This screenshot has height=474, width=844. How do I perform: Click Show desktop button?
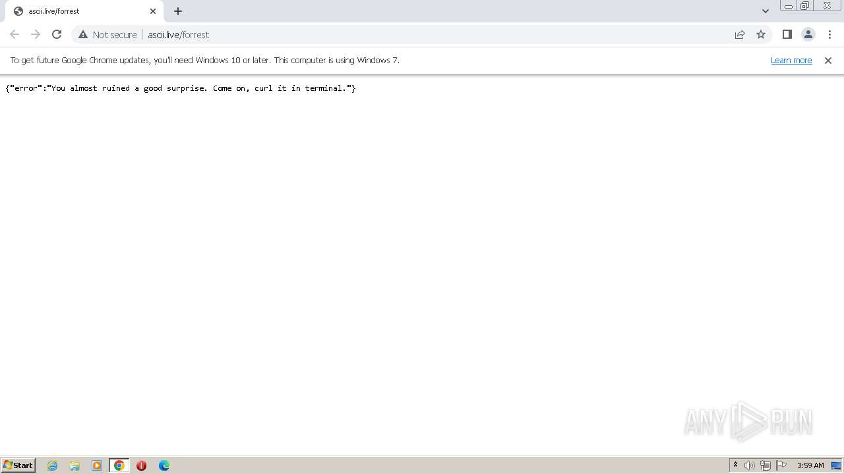click(836, 465)
